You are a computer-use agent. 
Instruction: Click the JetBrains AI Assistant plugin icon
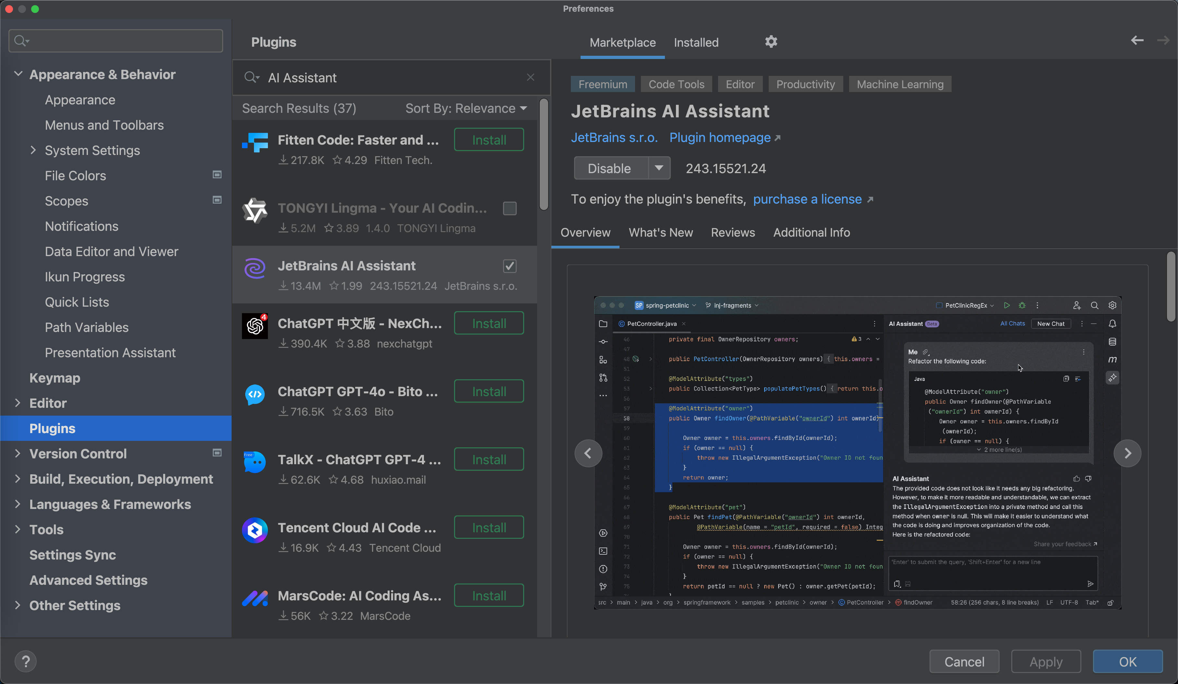(255, 268)
